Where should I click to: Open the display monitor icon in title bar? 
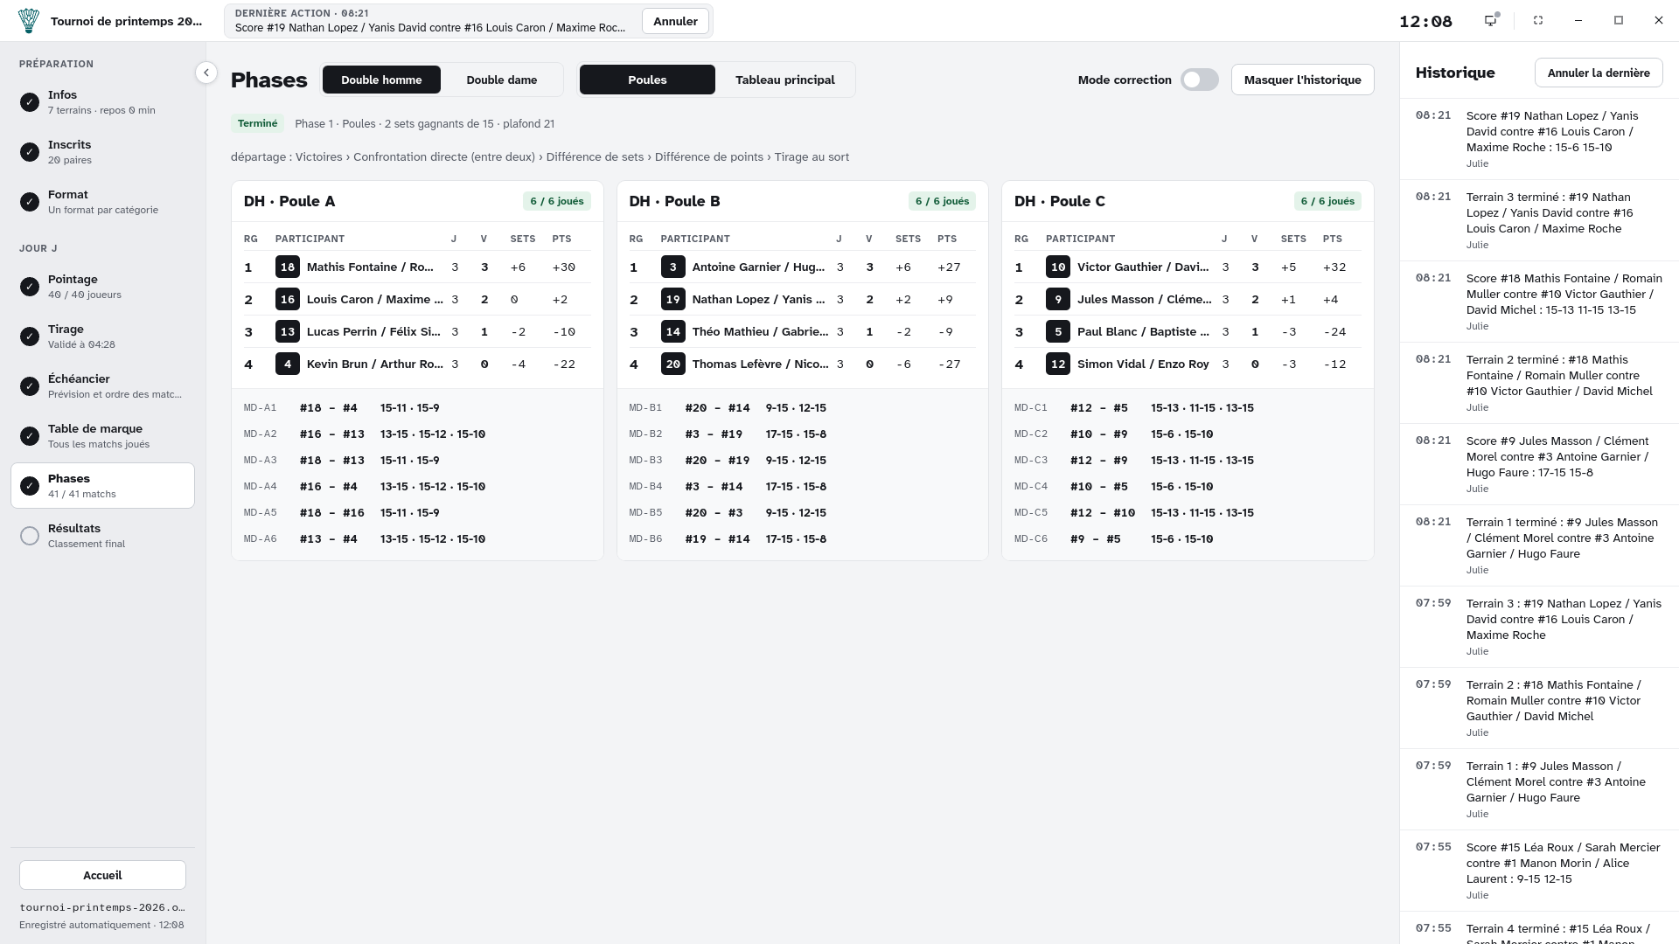coord(1491,20)
